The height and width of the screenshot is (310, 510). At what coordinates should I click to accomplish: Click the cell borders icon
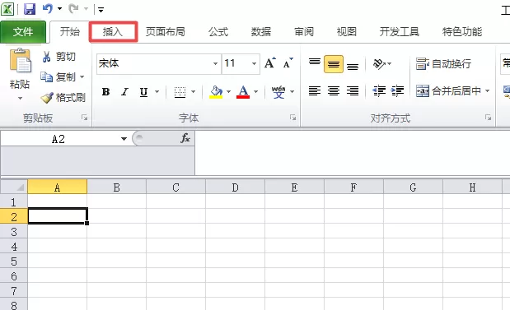click(x=180, y=92)
